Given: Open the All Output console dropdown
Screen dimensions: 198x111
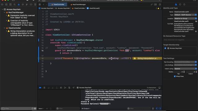Looking at the screenshot, I should [86, 109].
